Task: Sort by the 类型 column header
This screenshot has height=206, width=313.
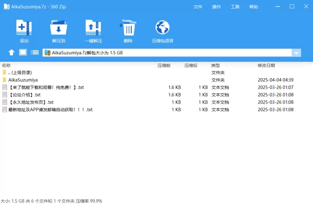Action: [216, 65]
